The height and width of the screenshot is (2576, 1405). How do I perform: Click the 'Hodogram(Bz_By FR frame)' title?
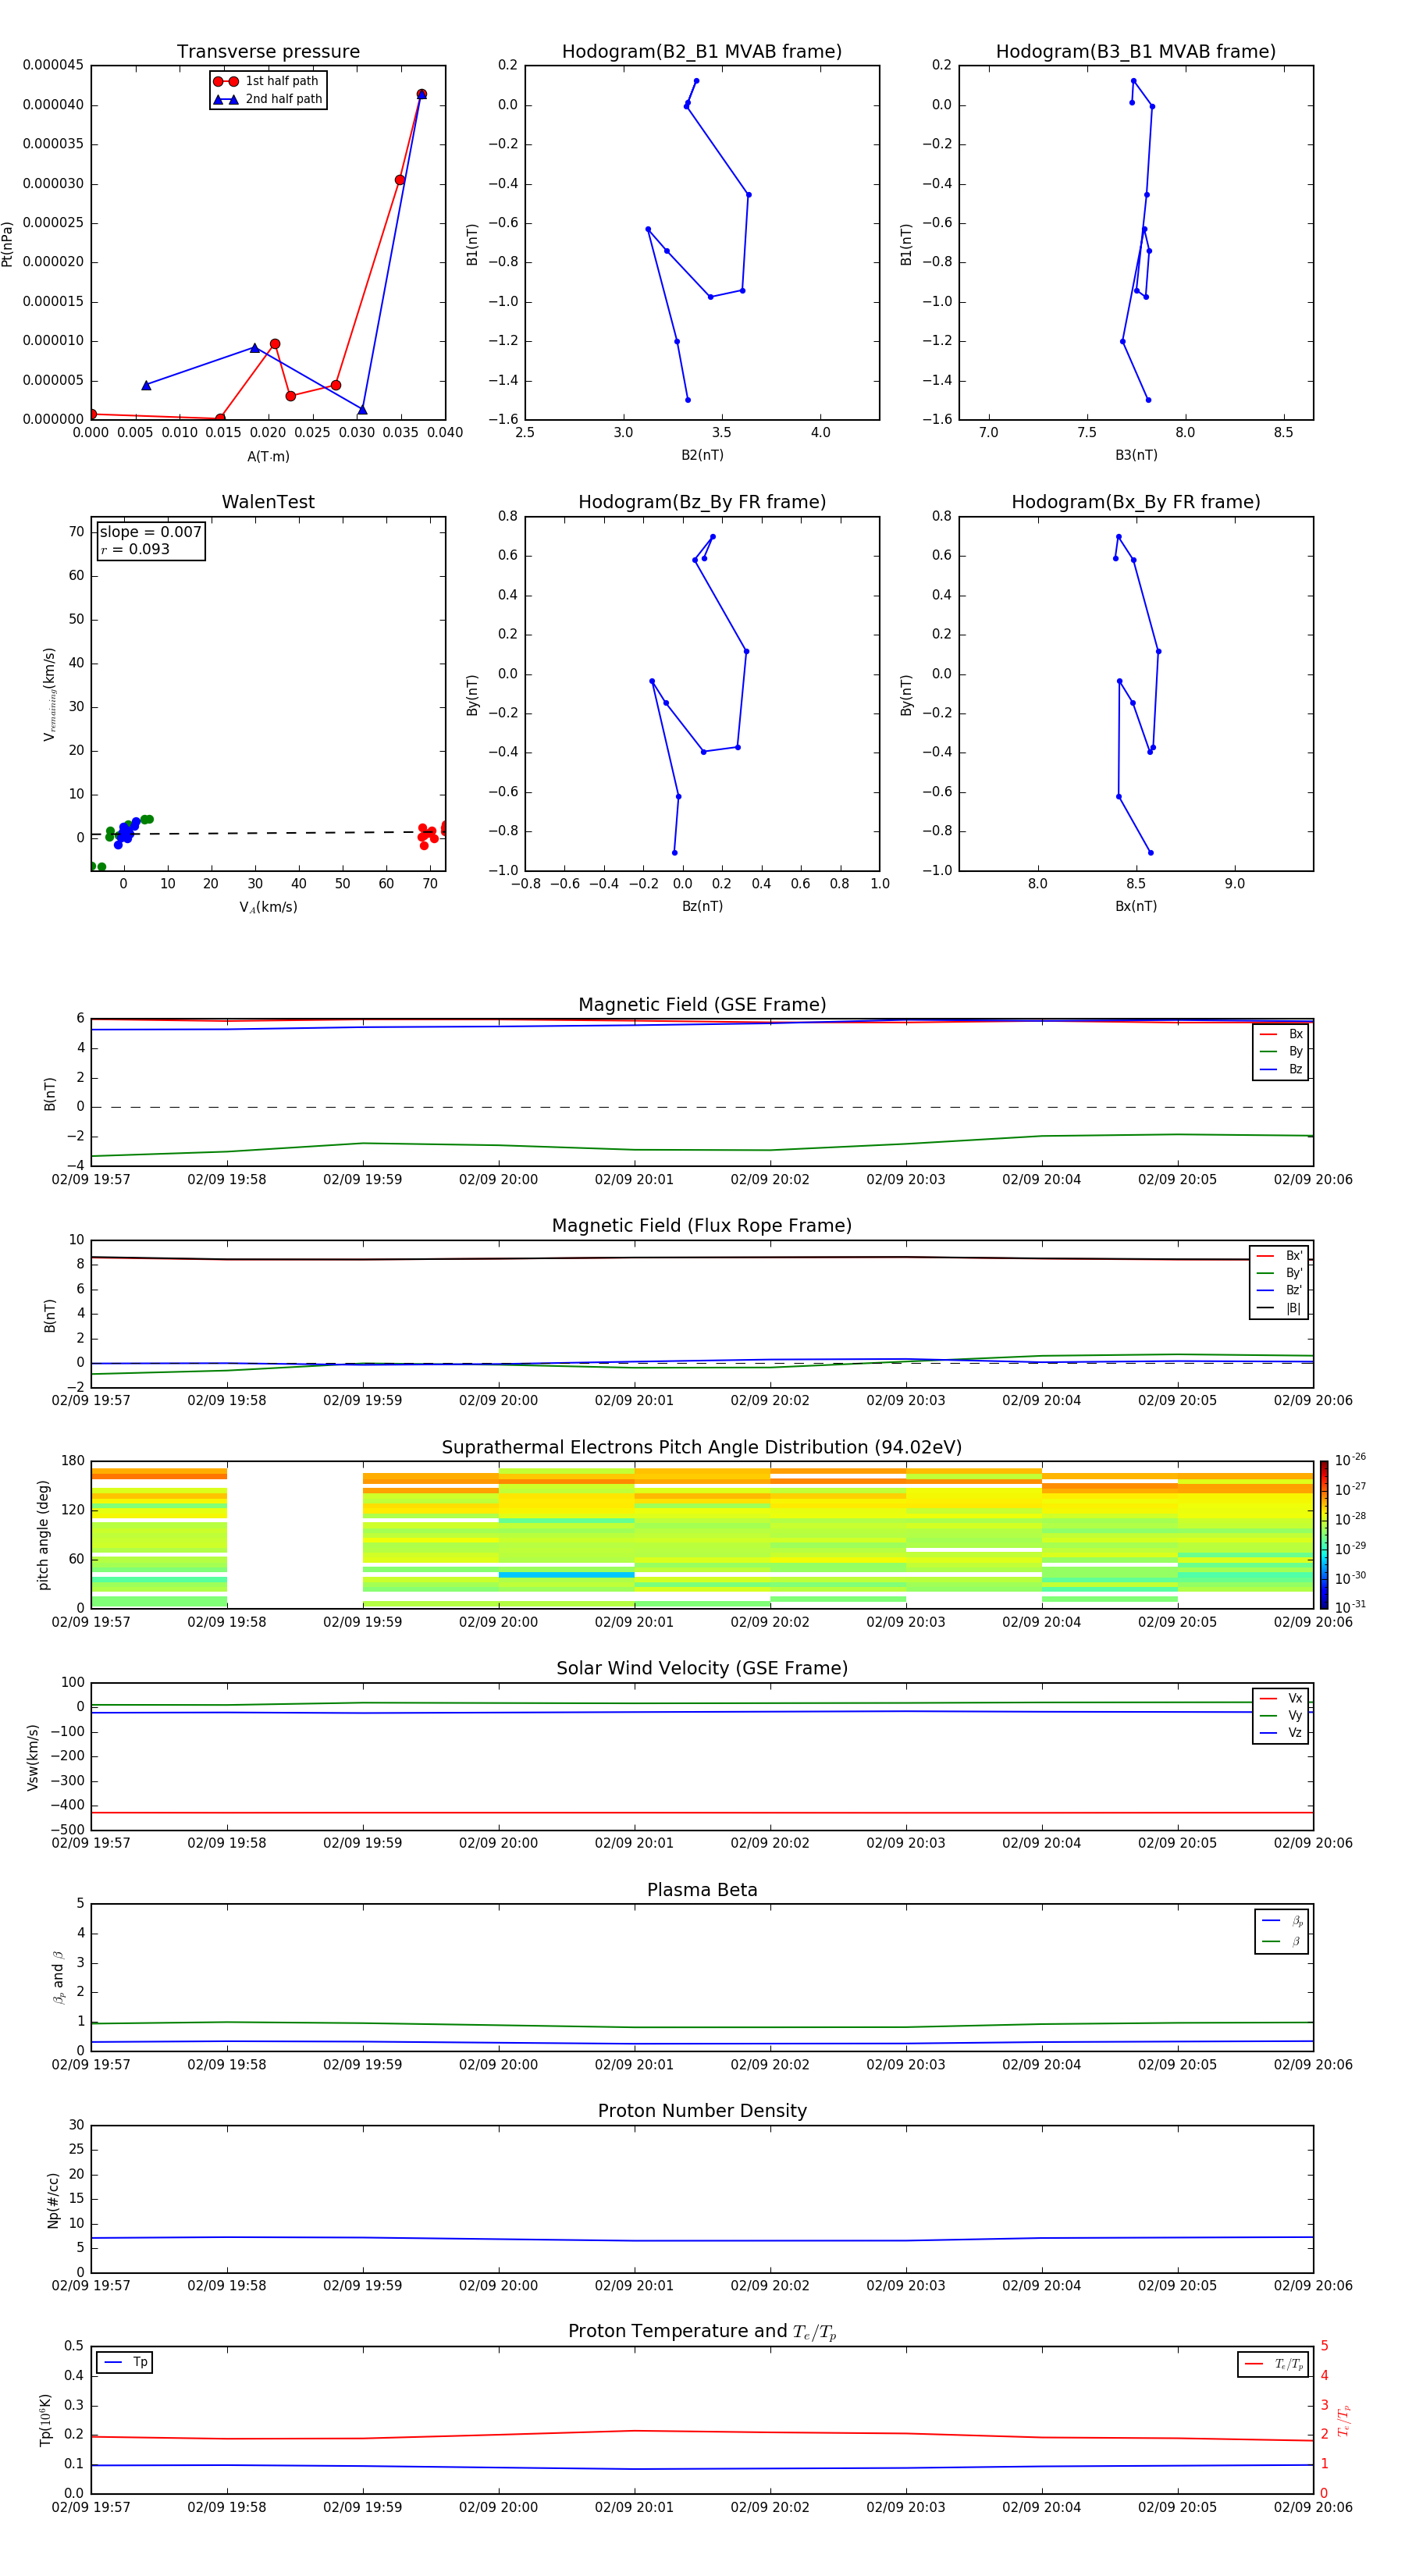click(702, 502)
